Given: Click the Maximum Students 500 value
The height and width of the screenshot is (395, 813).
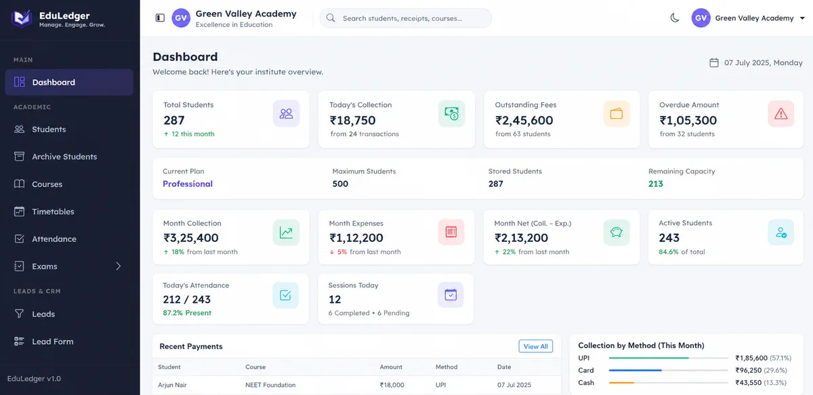Looking at the screenshot, I should click(x=340, y=184).
